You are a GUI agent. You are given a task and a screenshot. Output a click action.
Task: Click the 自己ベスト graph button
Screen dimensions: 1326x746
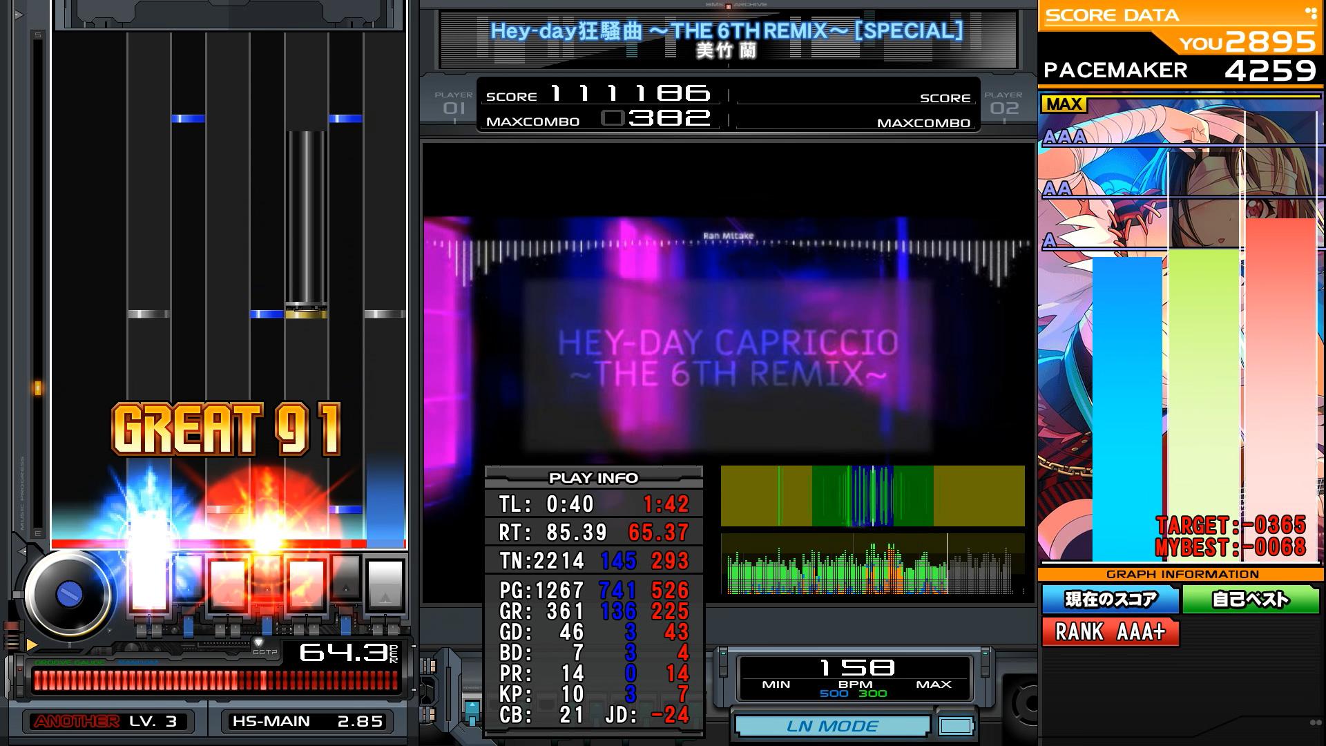tap(1251, 599)
